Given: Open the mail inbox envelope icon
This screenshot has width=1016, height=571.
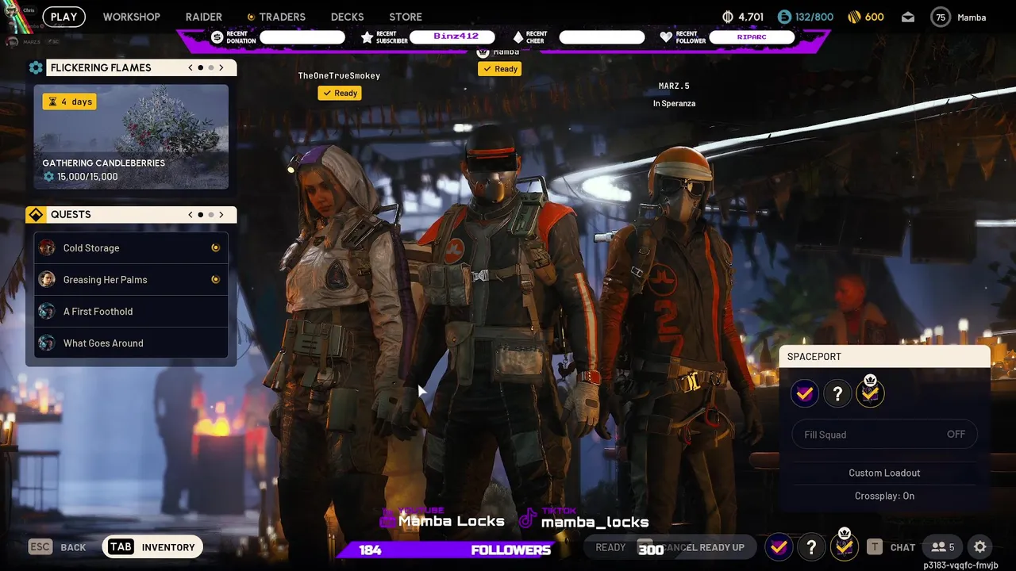Looking at the screenshot, I should 908,17.
